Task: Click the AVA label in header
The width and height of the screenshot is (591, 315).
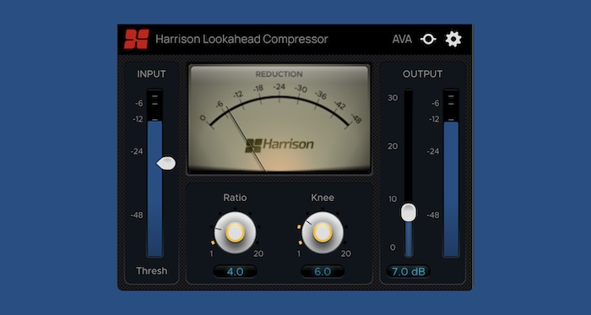Action: point(402,39)
